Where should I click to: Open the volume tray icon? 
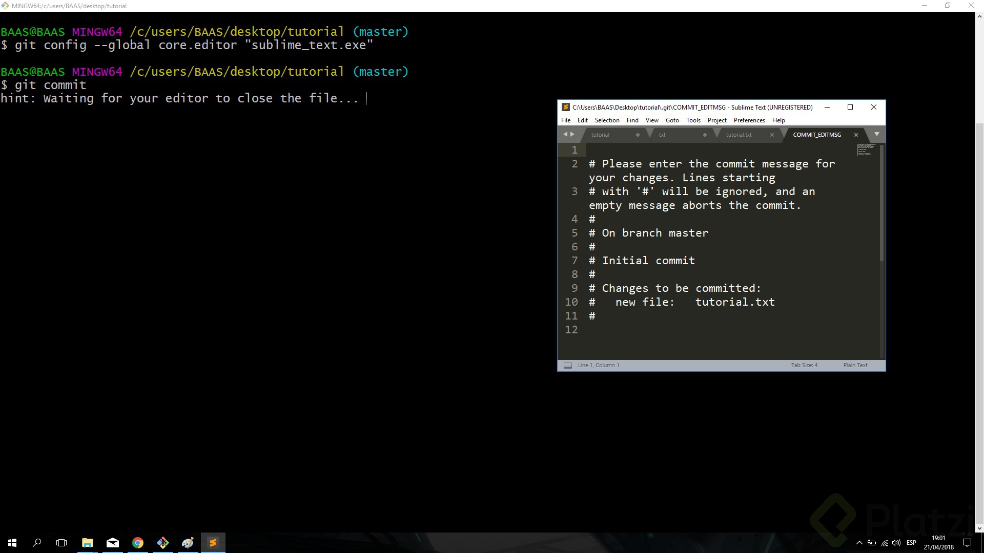[x=896, y=543]
